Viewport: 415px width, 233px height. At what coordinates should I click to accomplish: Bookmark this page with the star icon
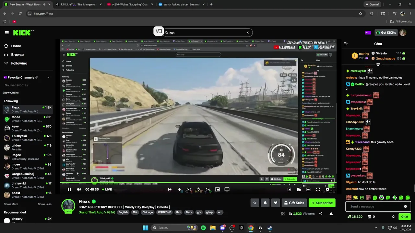click(360, 14)
